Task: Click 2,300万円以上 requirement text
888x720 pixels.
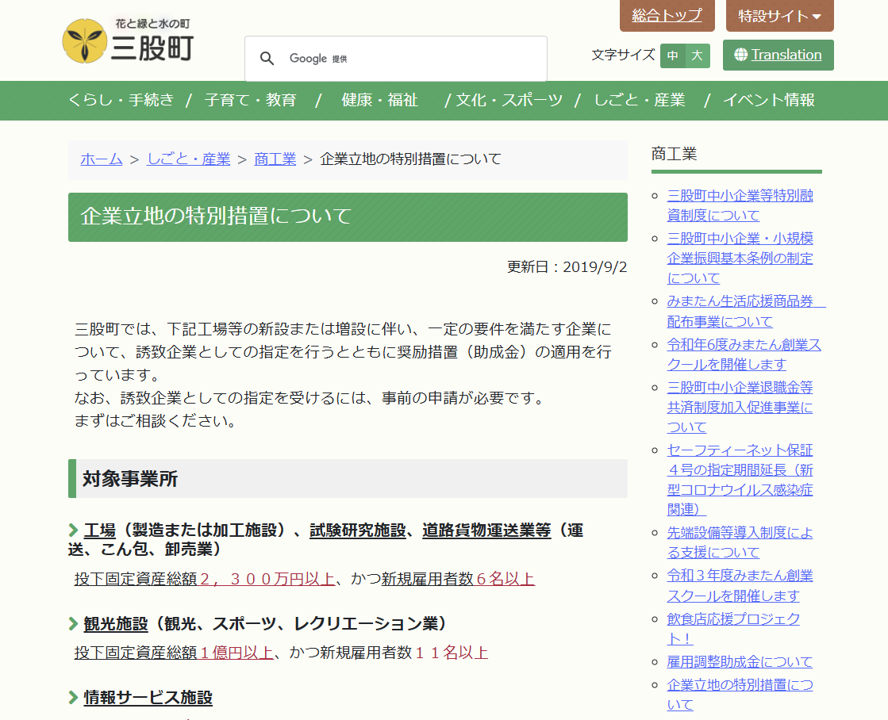Action: click(x=268, y=579)
